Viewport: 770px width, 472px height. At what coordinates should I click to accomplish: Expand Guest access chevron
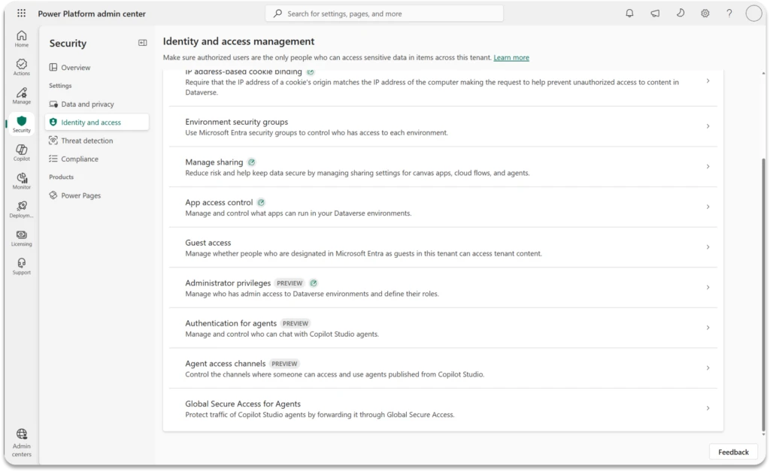[x=708, y=247]
